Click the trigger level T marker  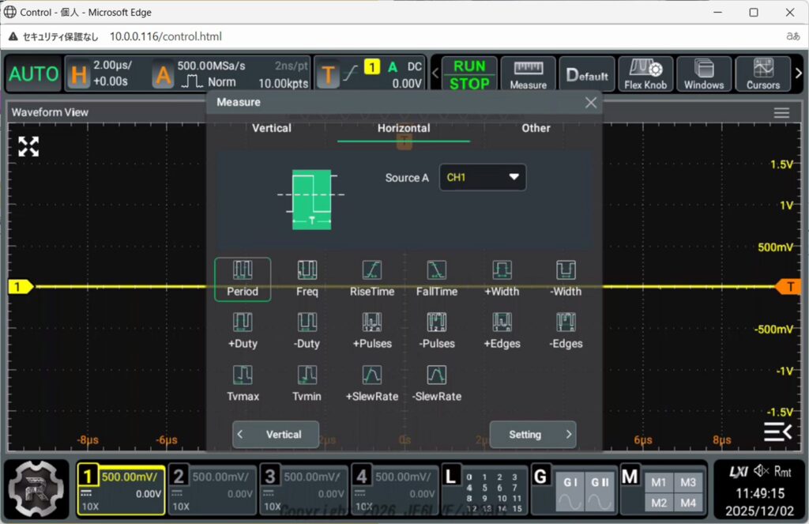pos(788,287)
